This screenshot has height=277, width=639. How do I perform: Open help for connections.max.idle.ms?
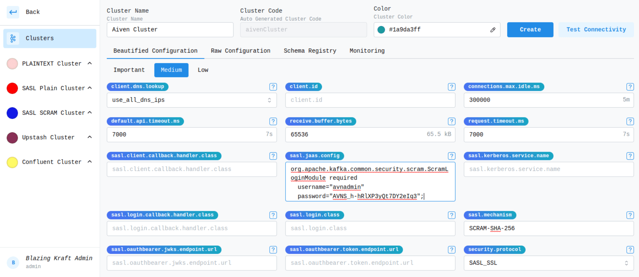point(630,87)
